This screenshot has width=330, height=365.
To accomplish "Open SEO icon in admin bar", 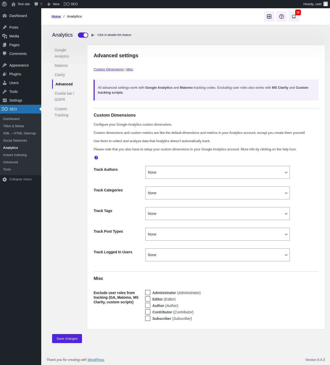I will (67, 4).
